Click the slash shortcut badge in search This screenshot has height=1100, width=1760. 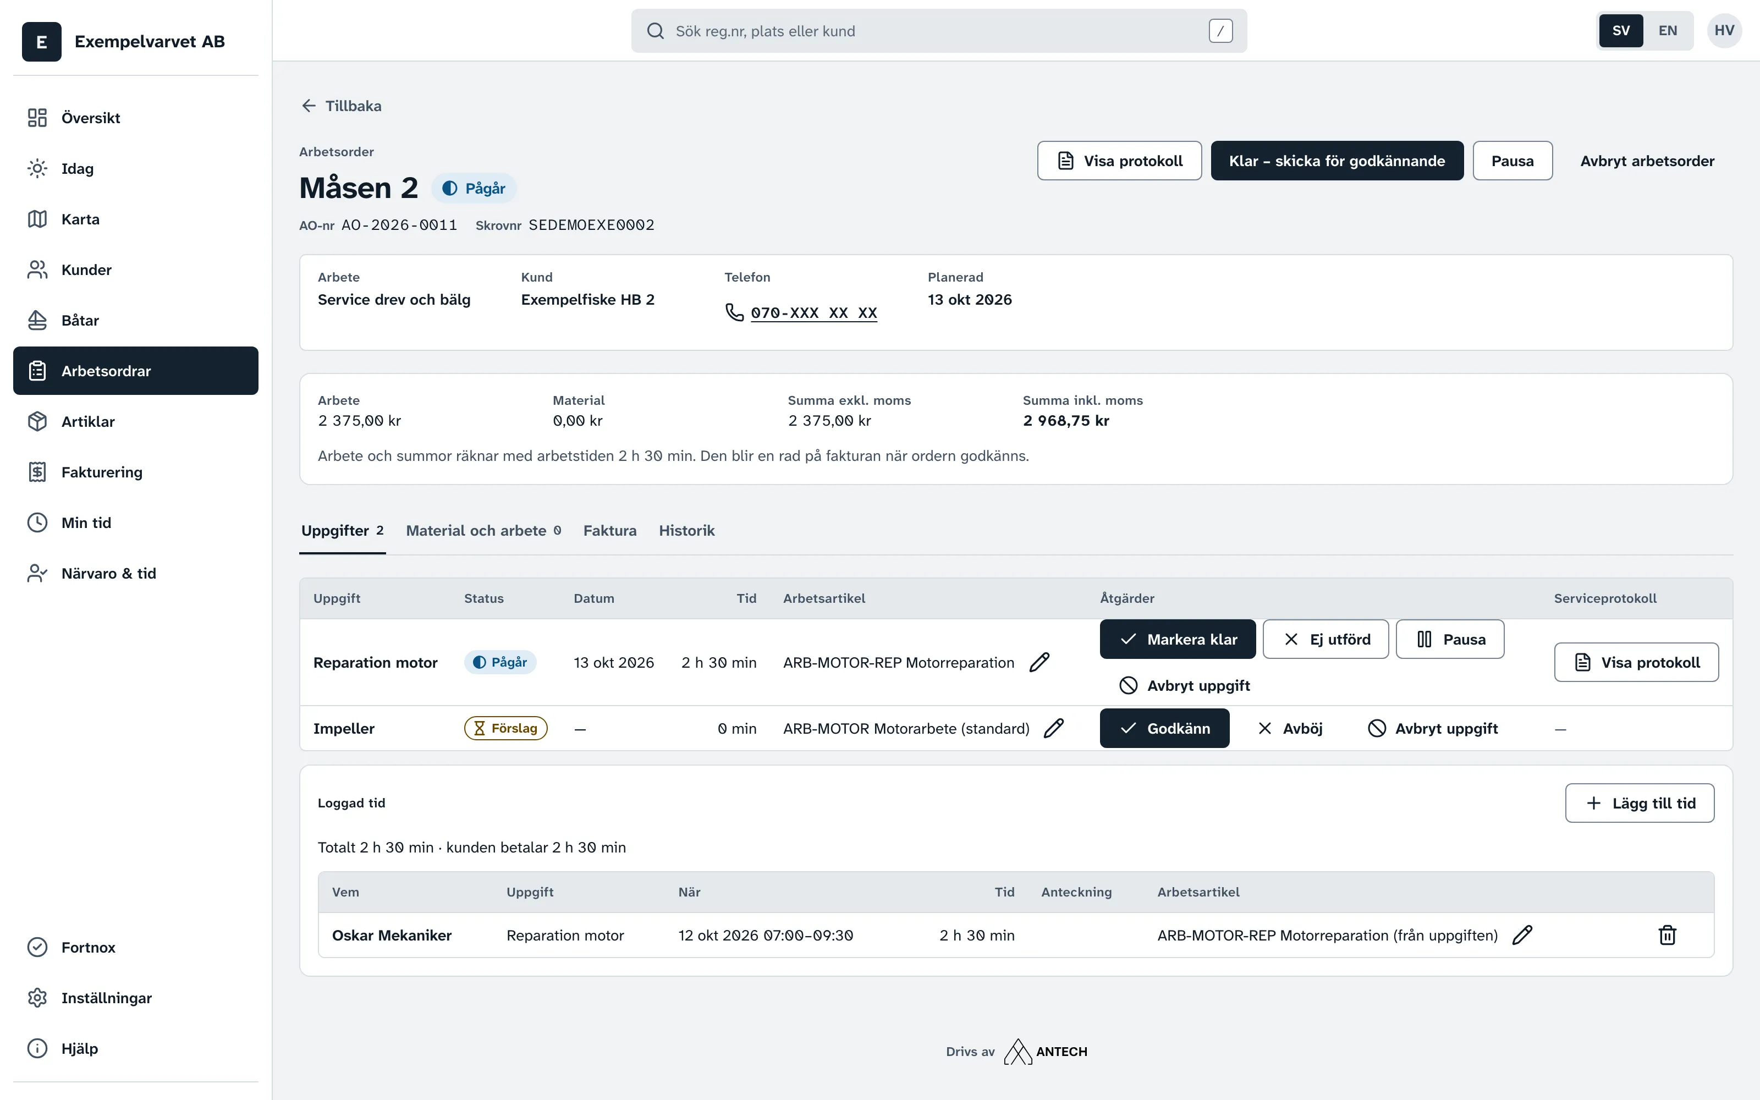[x=1220, y=31]
